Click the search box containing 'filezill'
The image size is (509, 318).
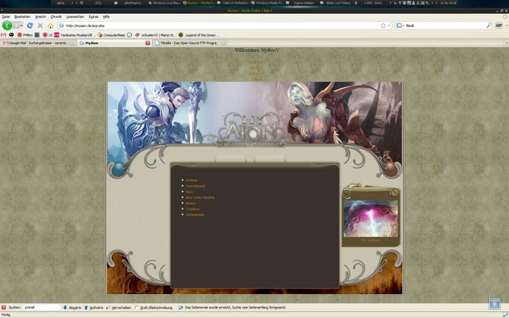445,25
